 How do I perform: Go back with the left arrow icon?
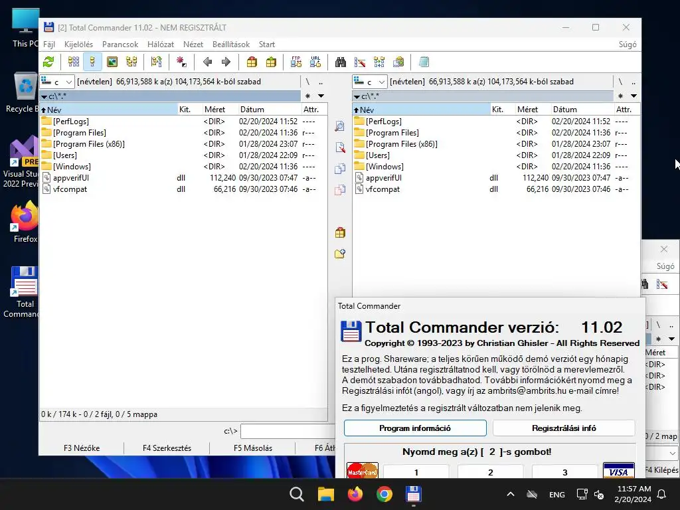coord(207,62)
